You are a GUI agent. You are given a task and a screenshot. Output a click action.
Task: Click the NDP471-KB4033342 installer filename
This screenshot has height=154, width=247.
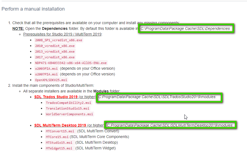pos(71,63)
